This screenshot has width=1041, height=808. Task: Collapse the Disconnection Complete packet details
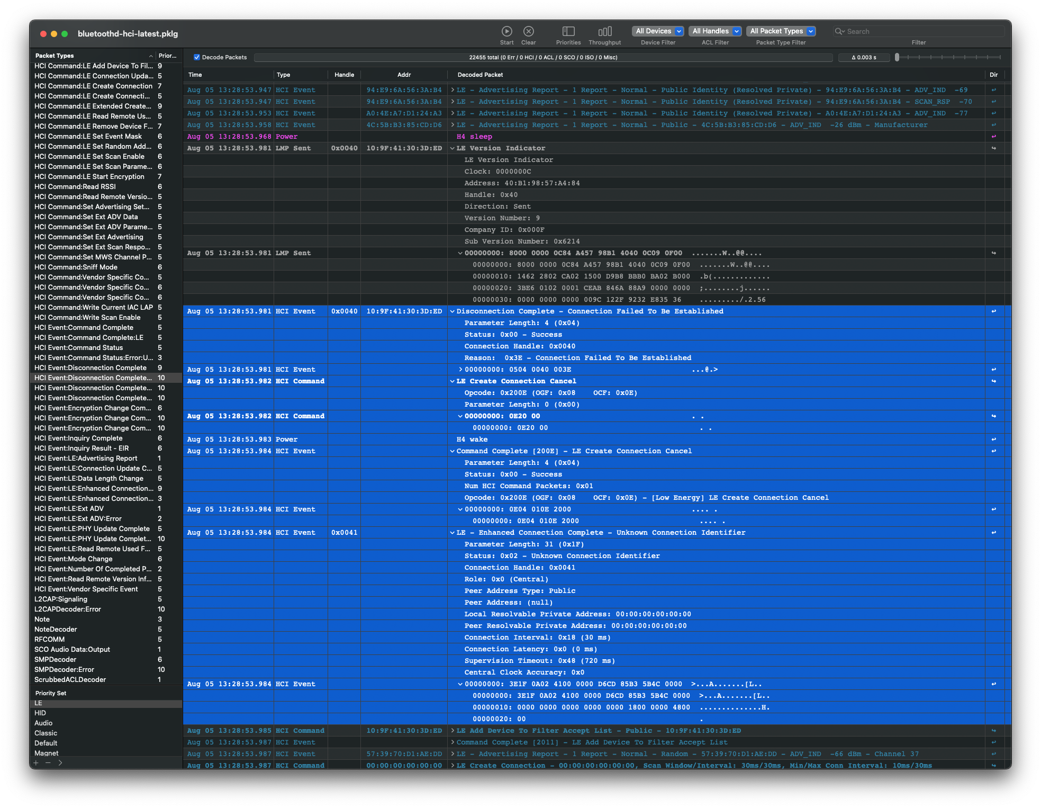(x=452, y=311)
